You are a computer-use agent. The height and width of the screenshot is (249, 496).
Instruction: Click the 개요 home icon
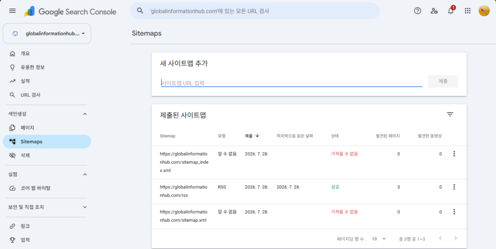12,53
